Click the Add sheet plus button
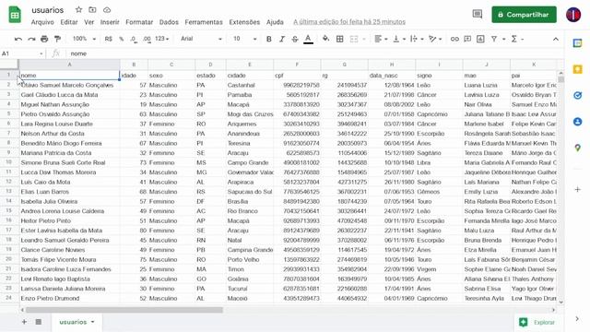 [24, 322]
